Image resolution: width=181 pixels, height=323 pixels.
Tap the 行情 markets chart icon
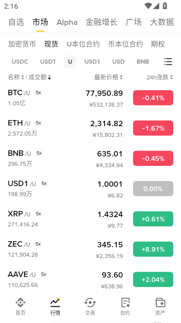(55, 303)
